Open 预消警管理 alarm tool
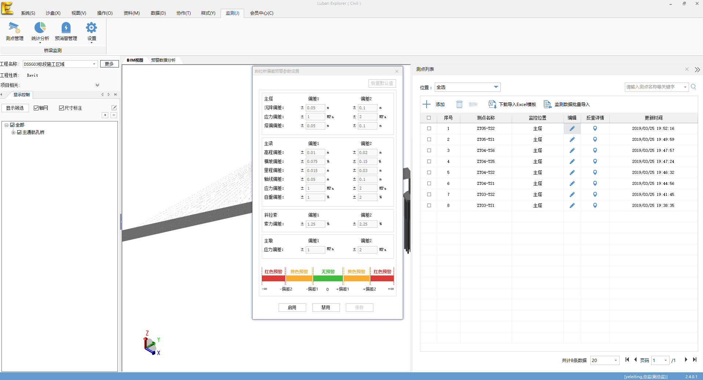Viewport: 703px width, 380px height. coord(66,31)
